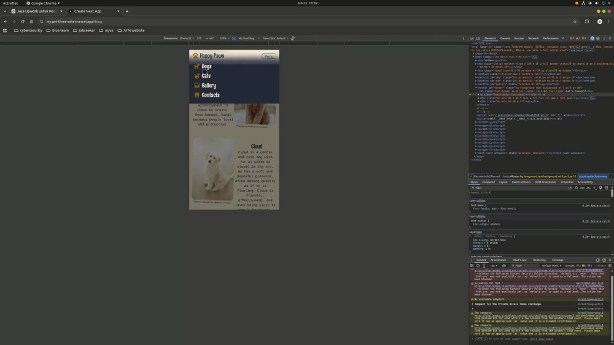Open the Rendering drawer tab
The width and height of the screenshot is (614, 345).
[x=539, y=260]
